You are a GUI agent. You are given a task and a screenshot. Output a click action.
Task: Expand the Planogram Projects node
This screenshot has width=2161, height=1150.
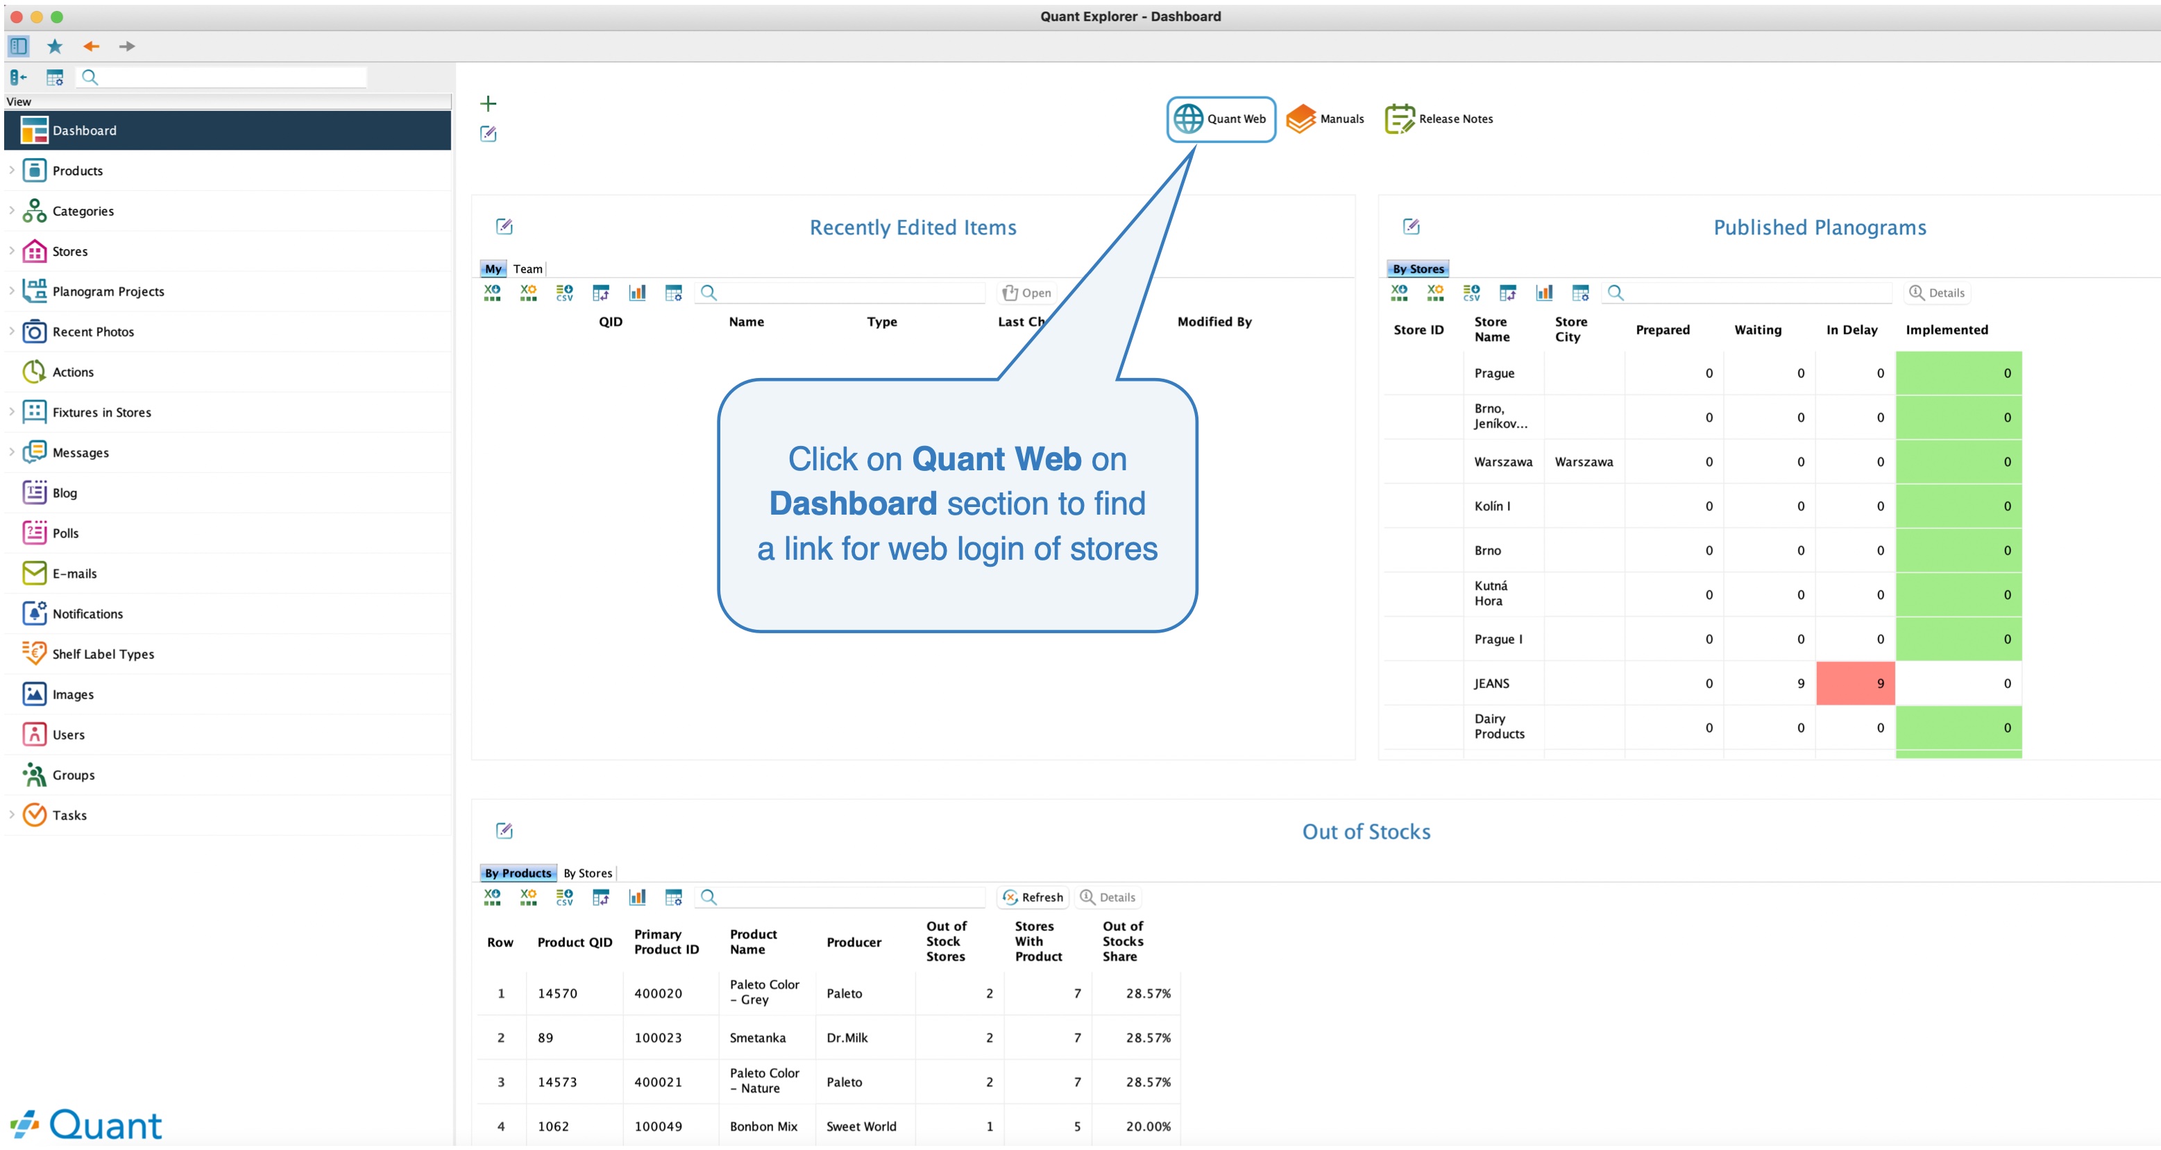(12, 291)
